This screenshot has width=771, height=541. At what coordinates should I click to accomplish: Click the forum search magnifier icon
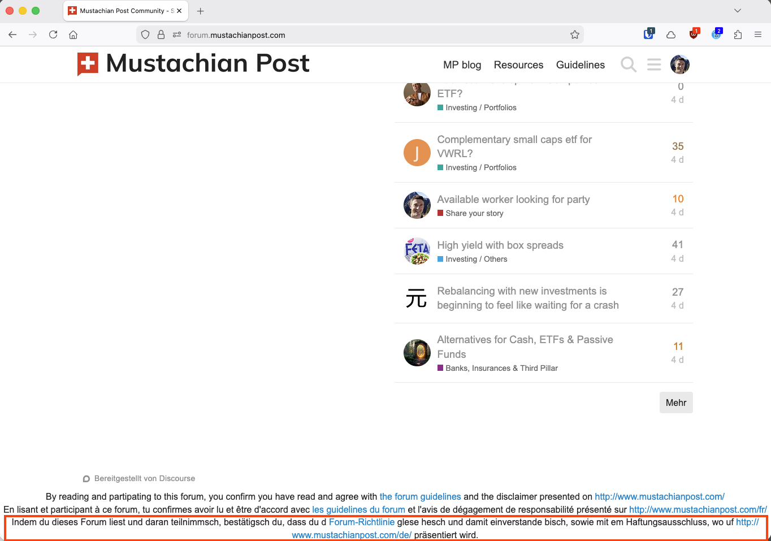pos(628,64)
